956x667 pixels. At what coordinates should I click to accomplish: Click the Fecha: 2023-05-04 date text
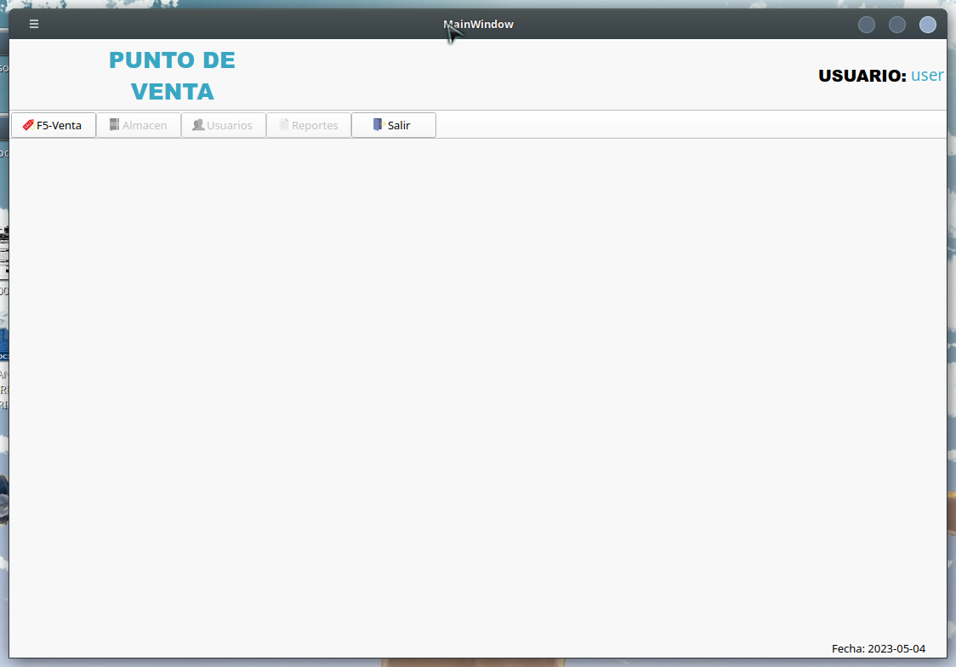878,649
